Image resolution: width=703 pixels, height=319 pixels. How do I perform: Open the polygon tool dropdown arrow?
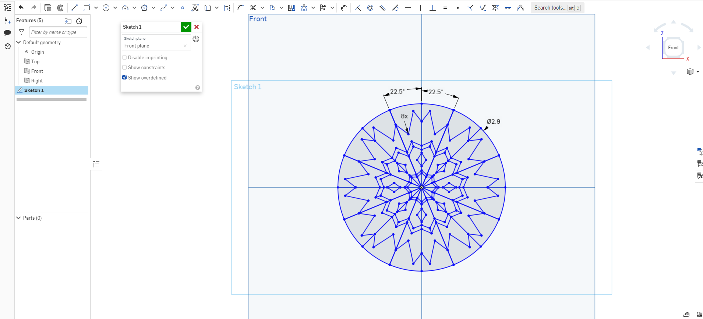[x=153, y=8]
